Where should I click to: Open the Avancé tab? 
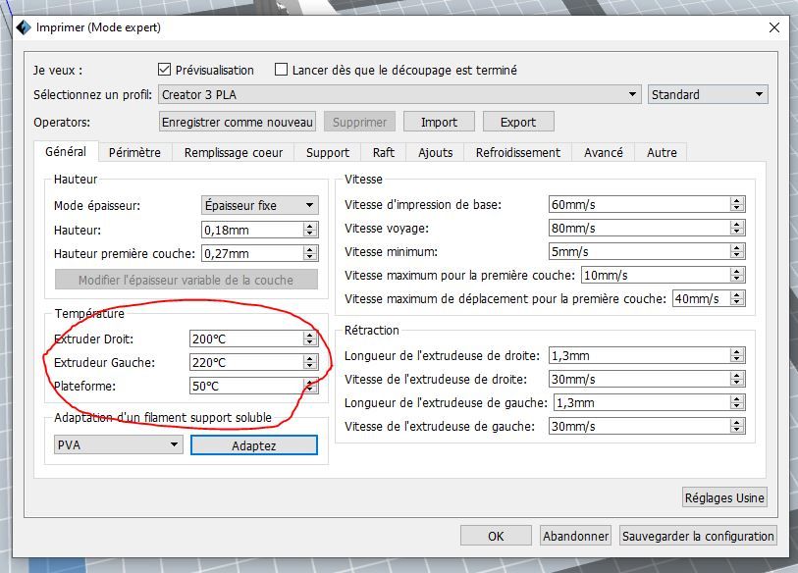[x=604, y=153]
